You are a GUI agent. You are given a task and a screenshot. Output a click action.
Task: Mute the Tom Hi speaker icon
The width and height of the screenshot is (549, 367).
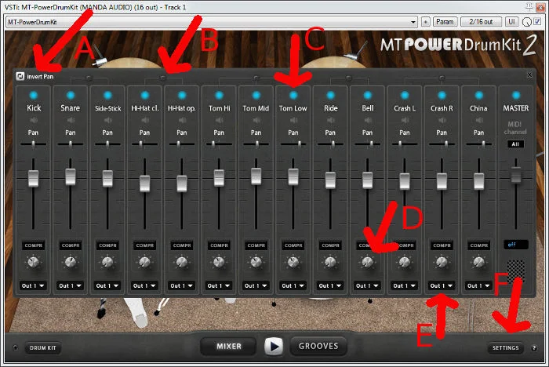pyautogui.click(x=219, y=120)
